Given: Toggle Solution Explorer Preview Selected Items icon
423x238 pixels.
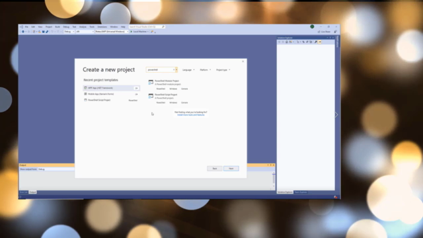Looking at the screenshot, I should [320, 42].
